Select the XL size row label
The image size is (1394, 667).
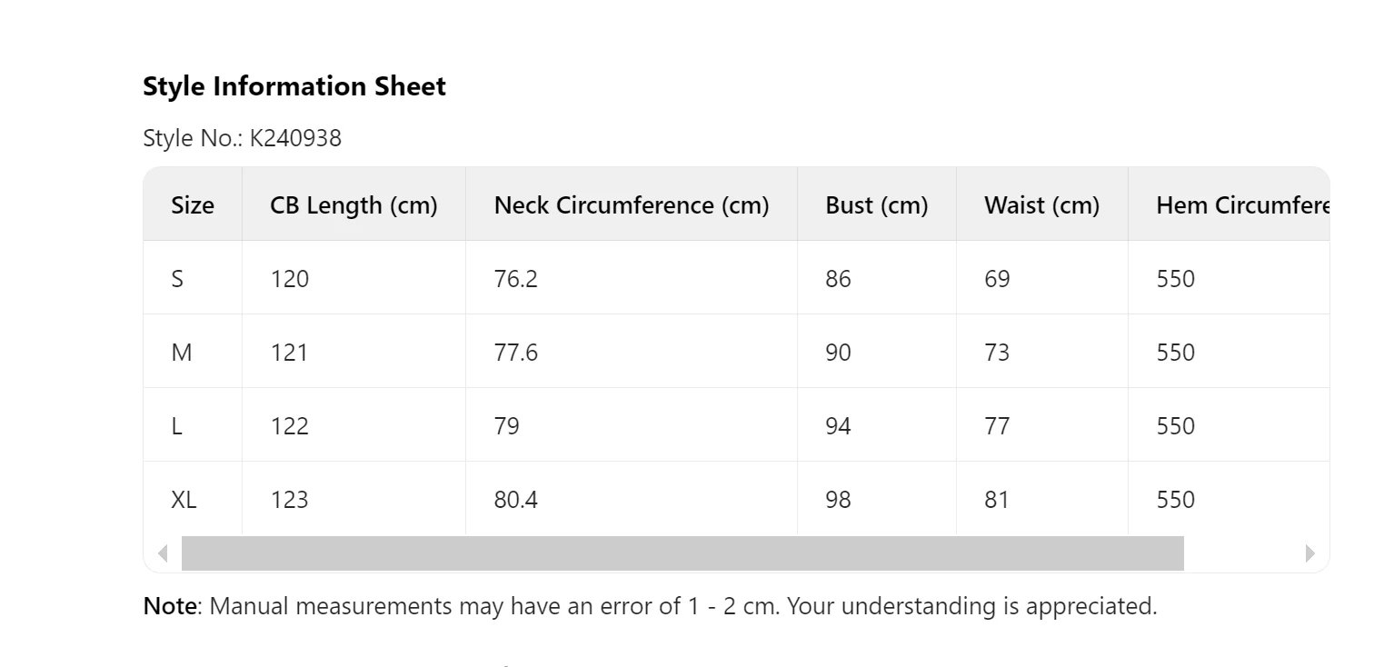click(x=184, y=500)
